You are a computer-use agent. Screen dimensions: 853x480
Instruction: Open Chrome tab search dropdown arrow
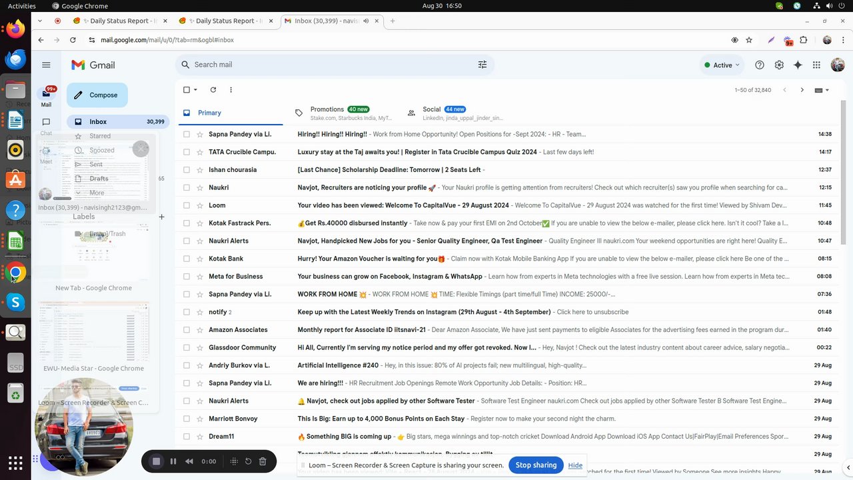pos(40,21)
